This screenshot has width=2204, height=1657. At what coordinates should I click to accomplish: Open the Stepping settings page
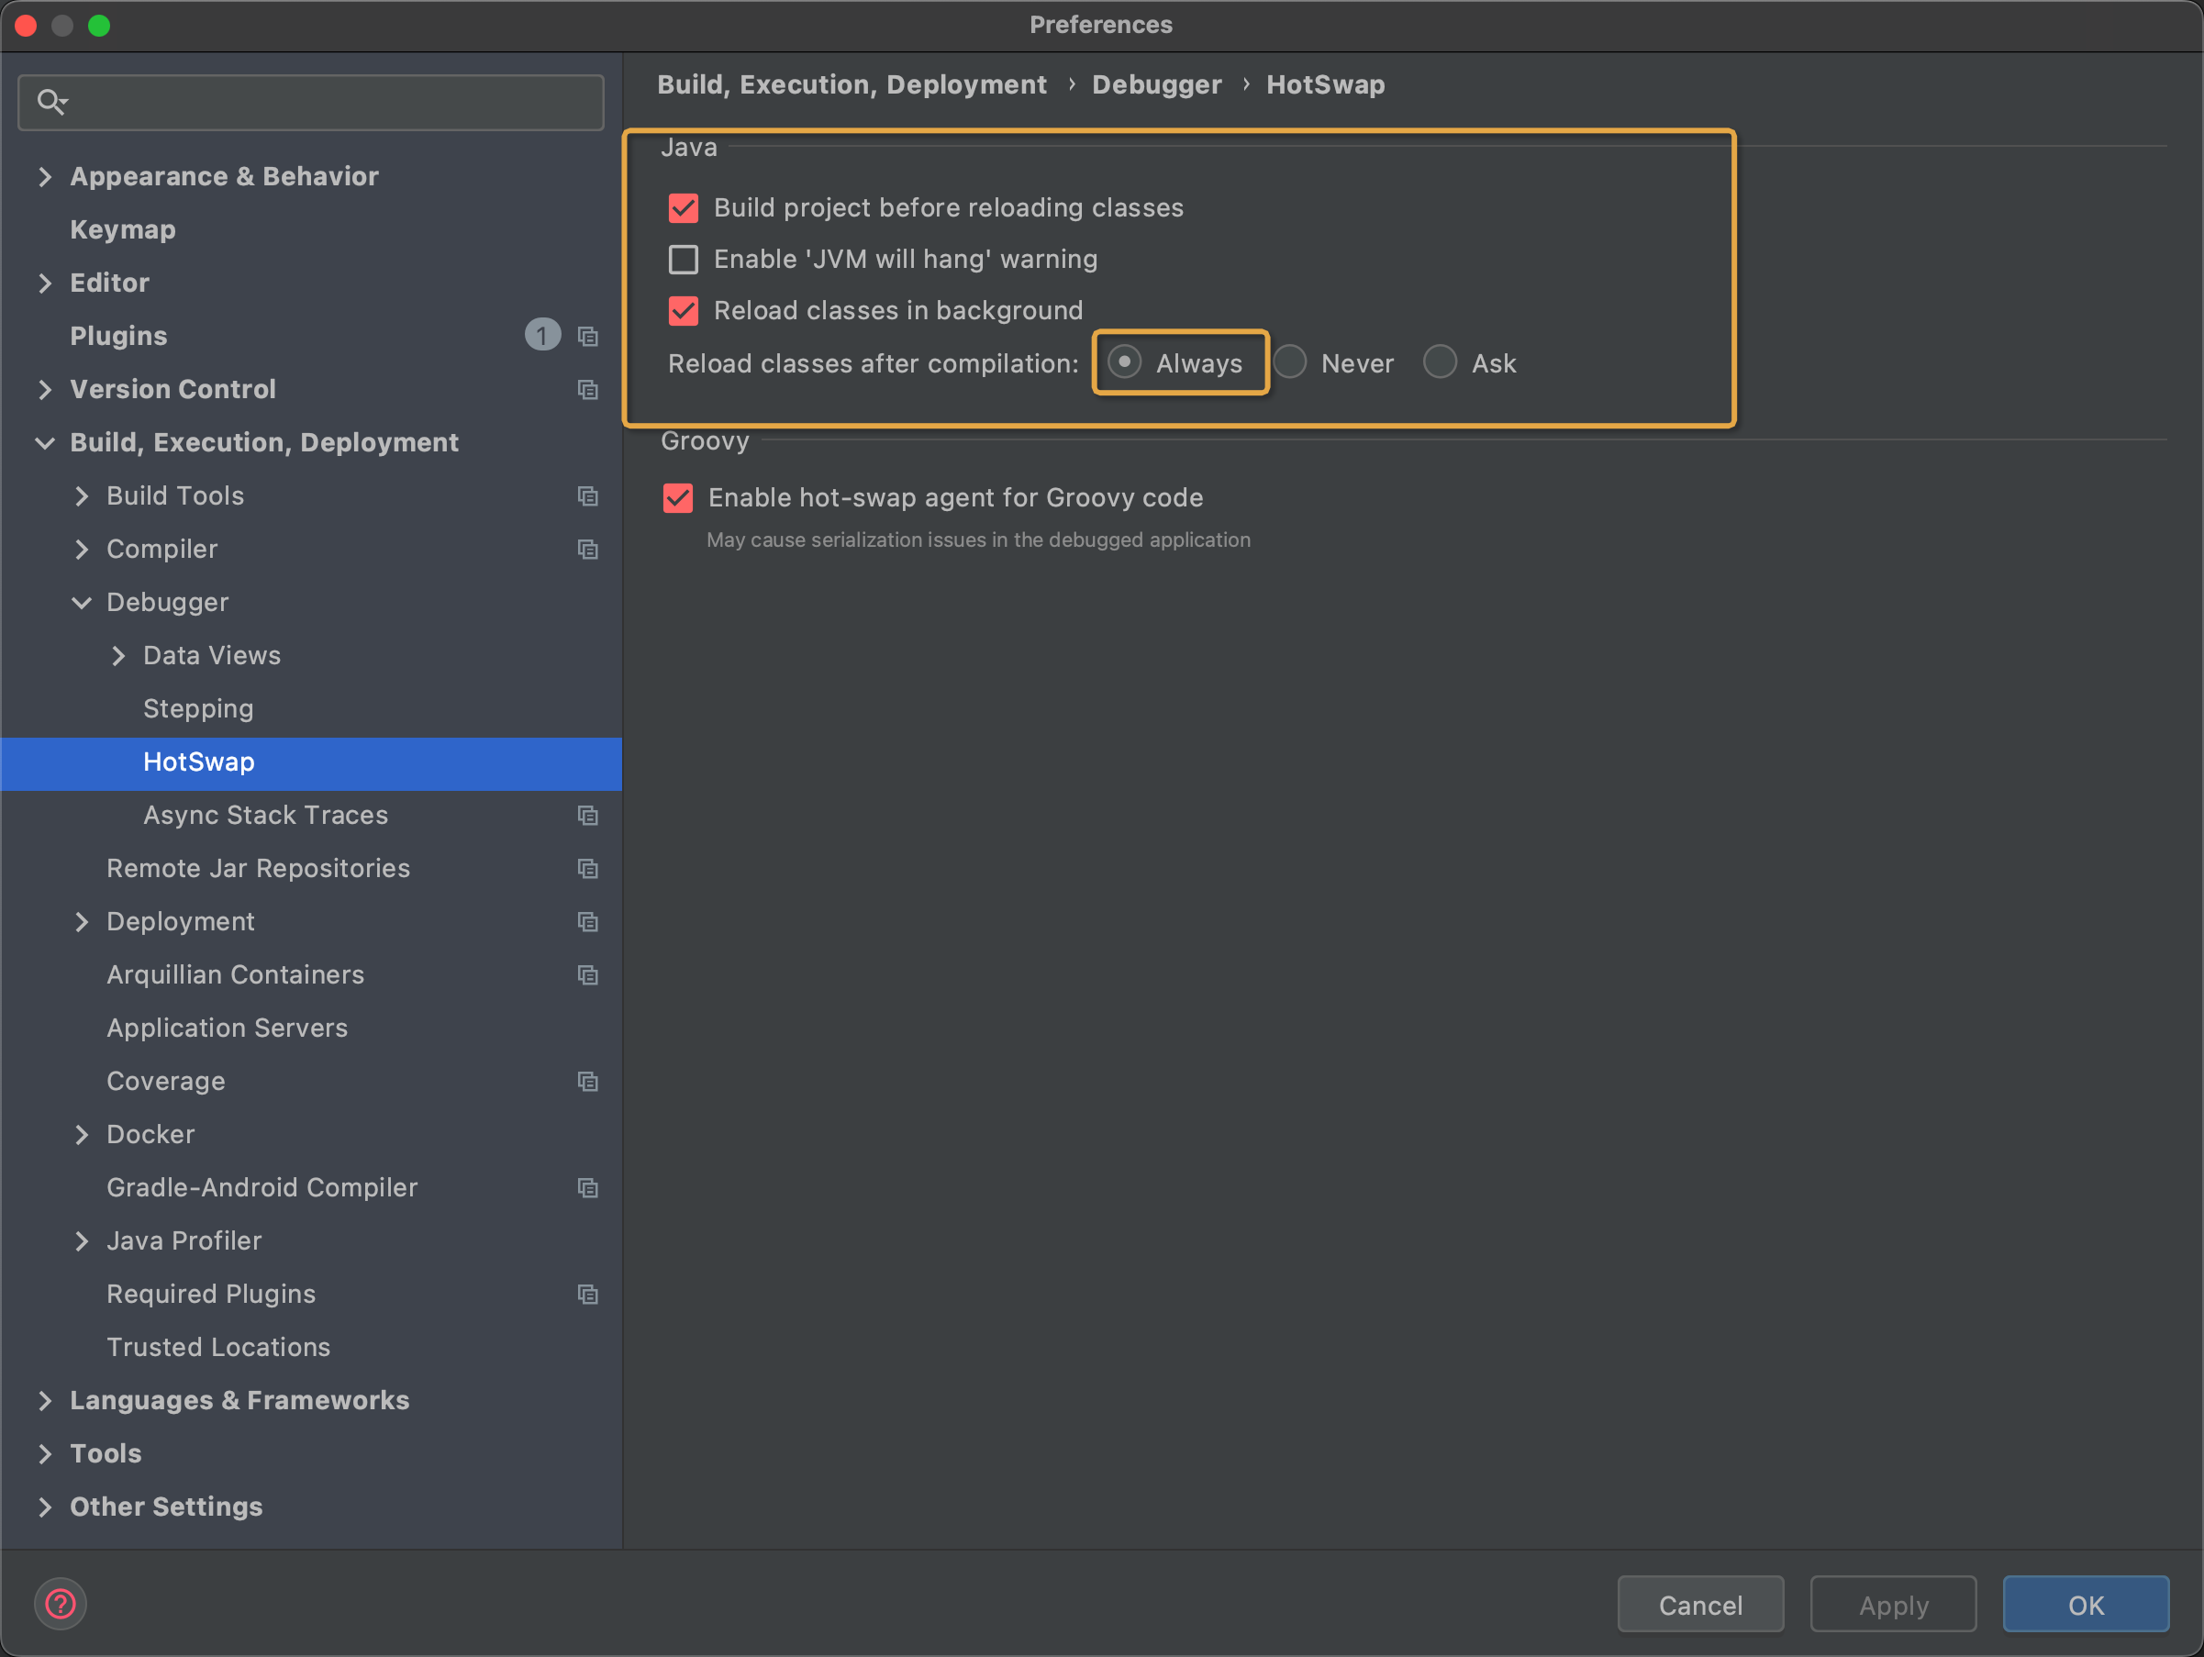[198, 708]
